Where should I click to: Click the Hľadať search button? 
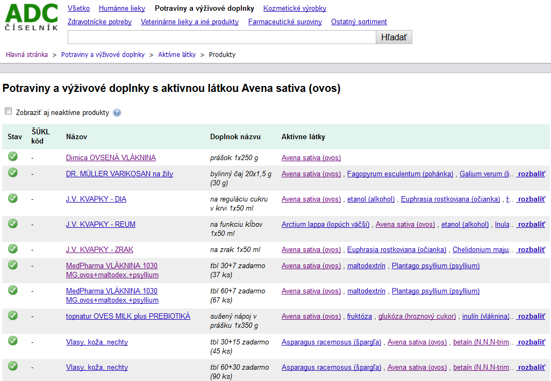click(x=394, y=37)
